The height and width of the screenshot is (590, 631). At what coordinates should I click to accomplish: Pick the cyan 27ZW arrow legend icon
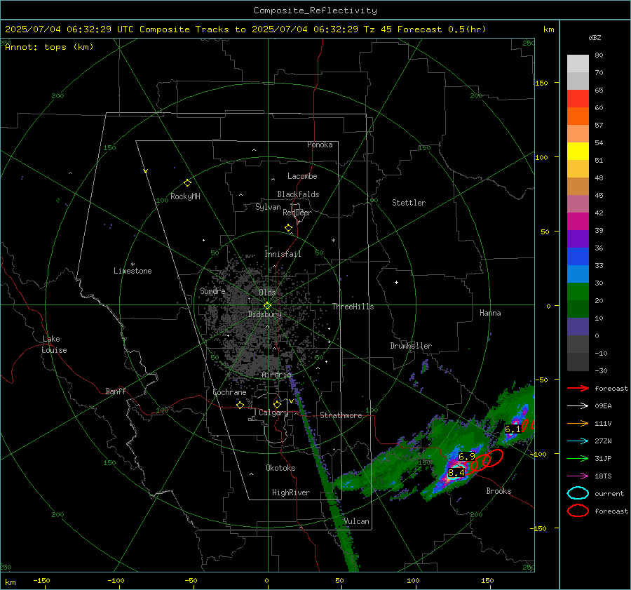pos(578,441)
